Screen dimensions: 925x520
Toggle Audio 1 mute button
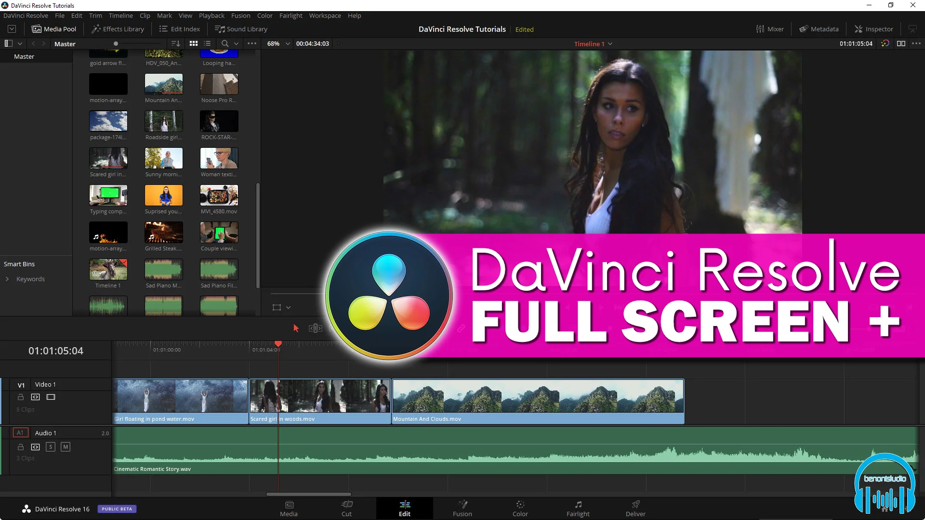[x=66, y=446]
